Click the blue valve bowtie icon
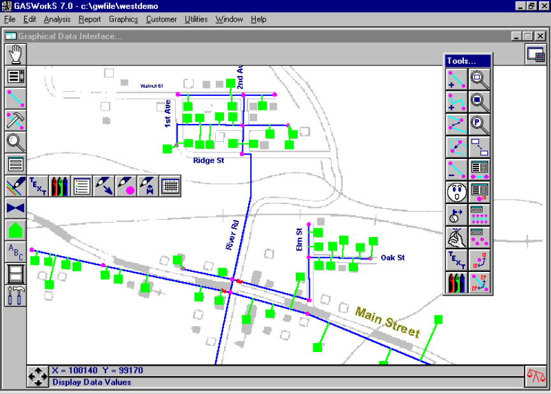551x394 pixels. coord(15,208)
